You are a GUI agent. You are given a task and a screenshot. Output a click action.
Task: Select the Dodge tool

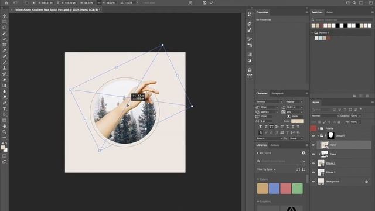coord(4,97)
